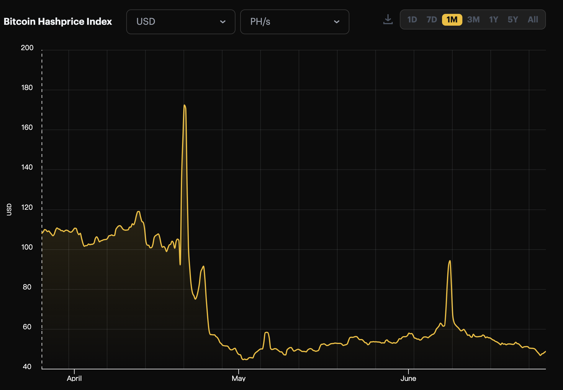This screenshot has height=390, width=563.
Task: Open the PH/s hashrate unit dropdown
Action: (294, 22)
